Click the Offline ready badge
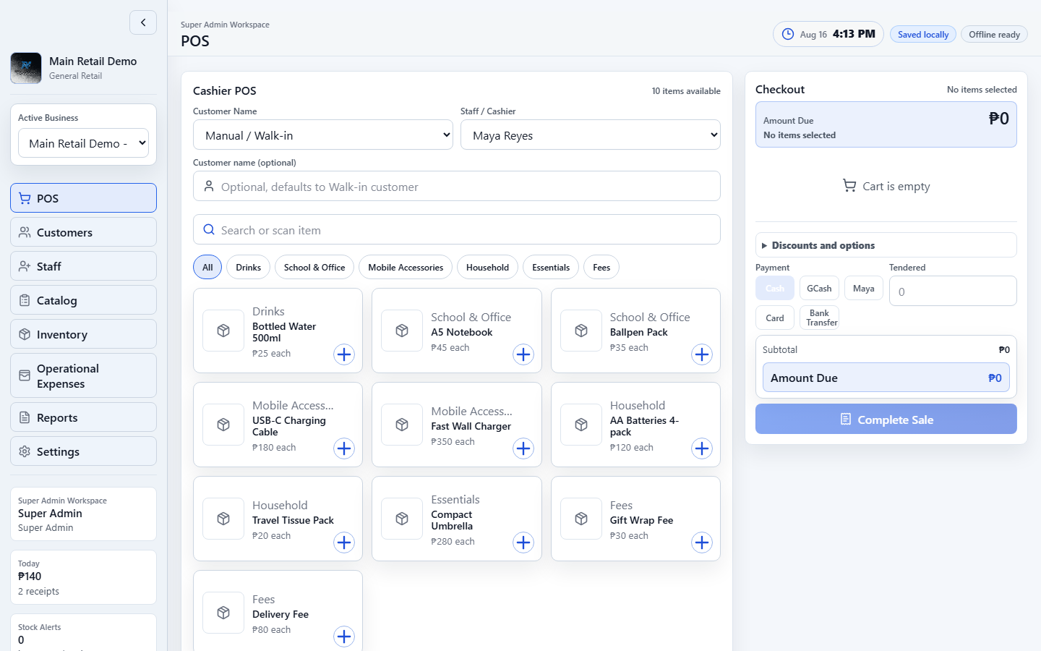1041x651 pixels. tap(994, 34)
